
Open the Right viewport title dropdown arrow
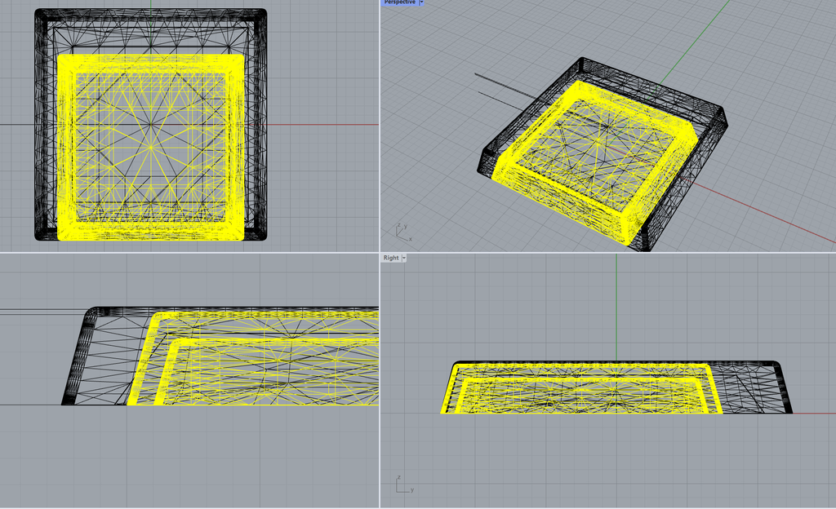click(405, 258)
